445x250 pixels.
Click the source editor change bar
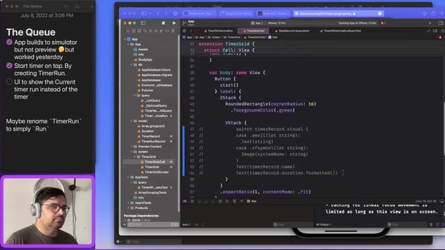point(184,151)
